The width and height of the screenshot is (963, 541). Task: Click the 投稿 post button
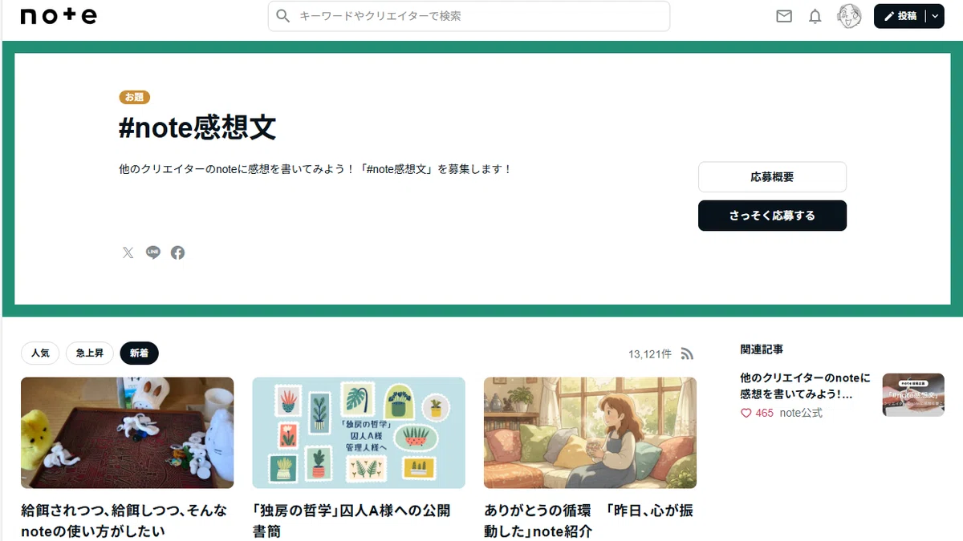coord(900,16)
